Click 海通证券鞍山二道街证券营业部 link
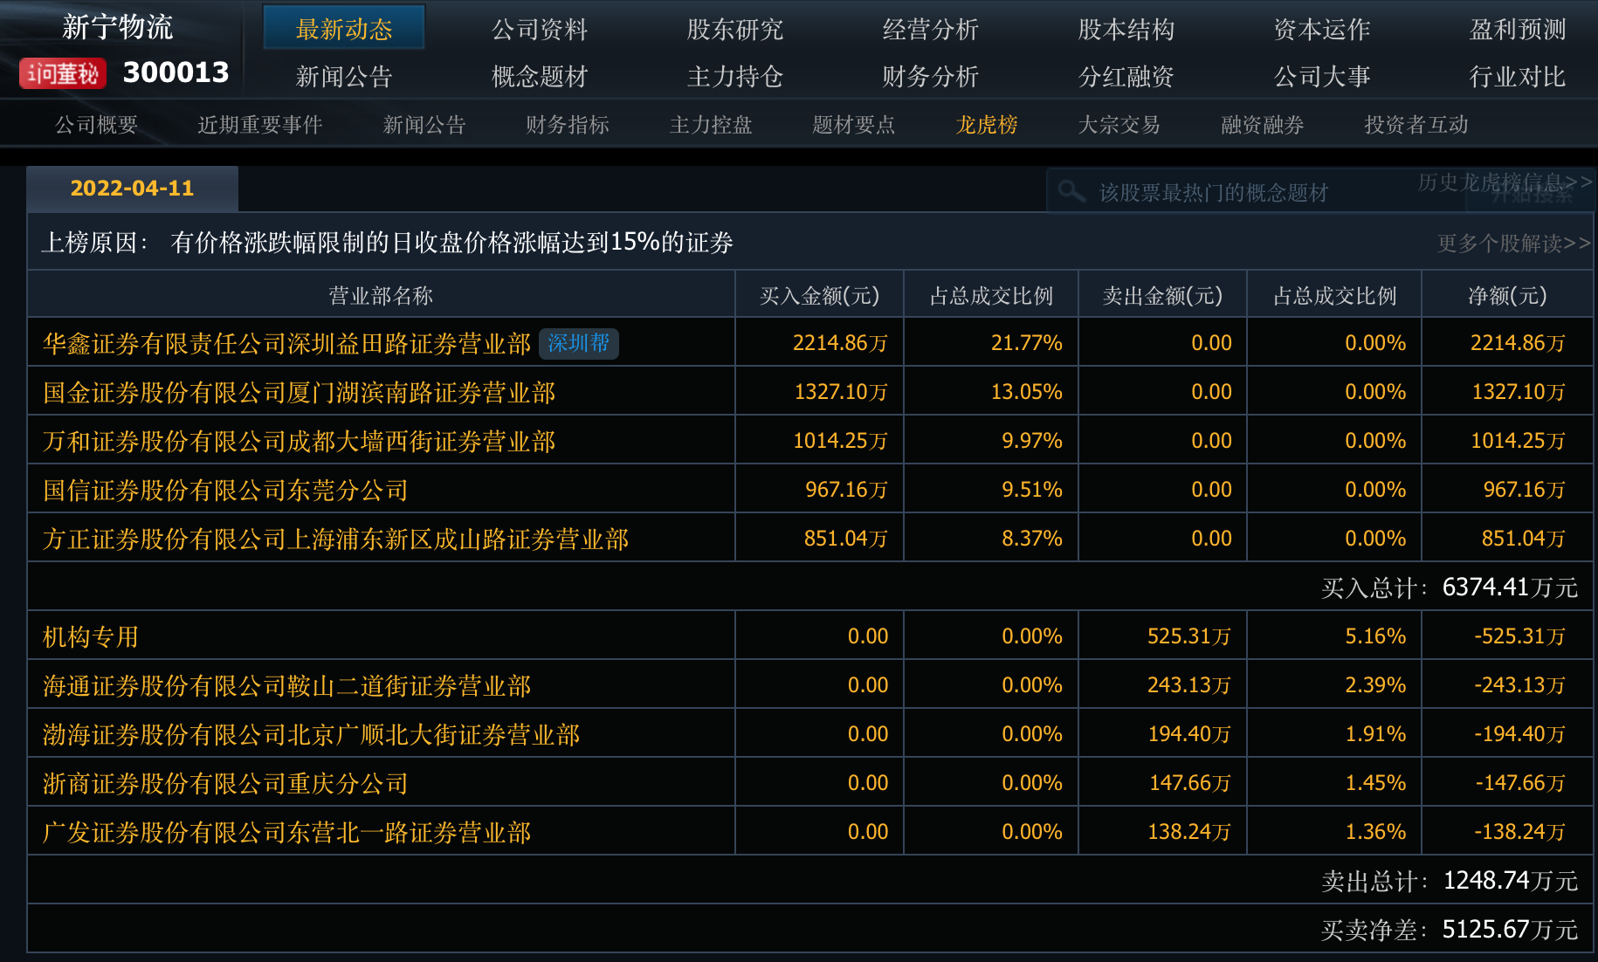Screen dimensions: 1598x962 tap(287, 686)
